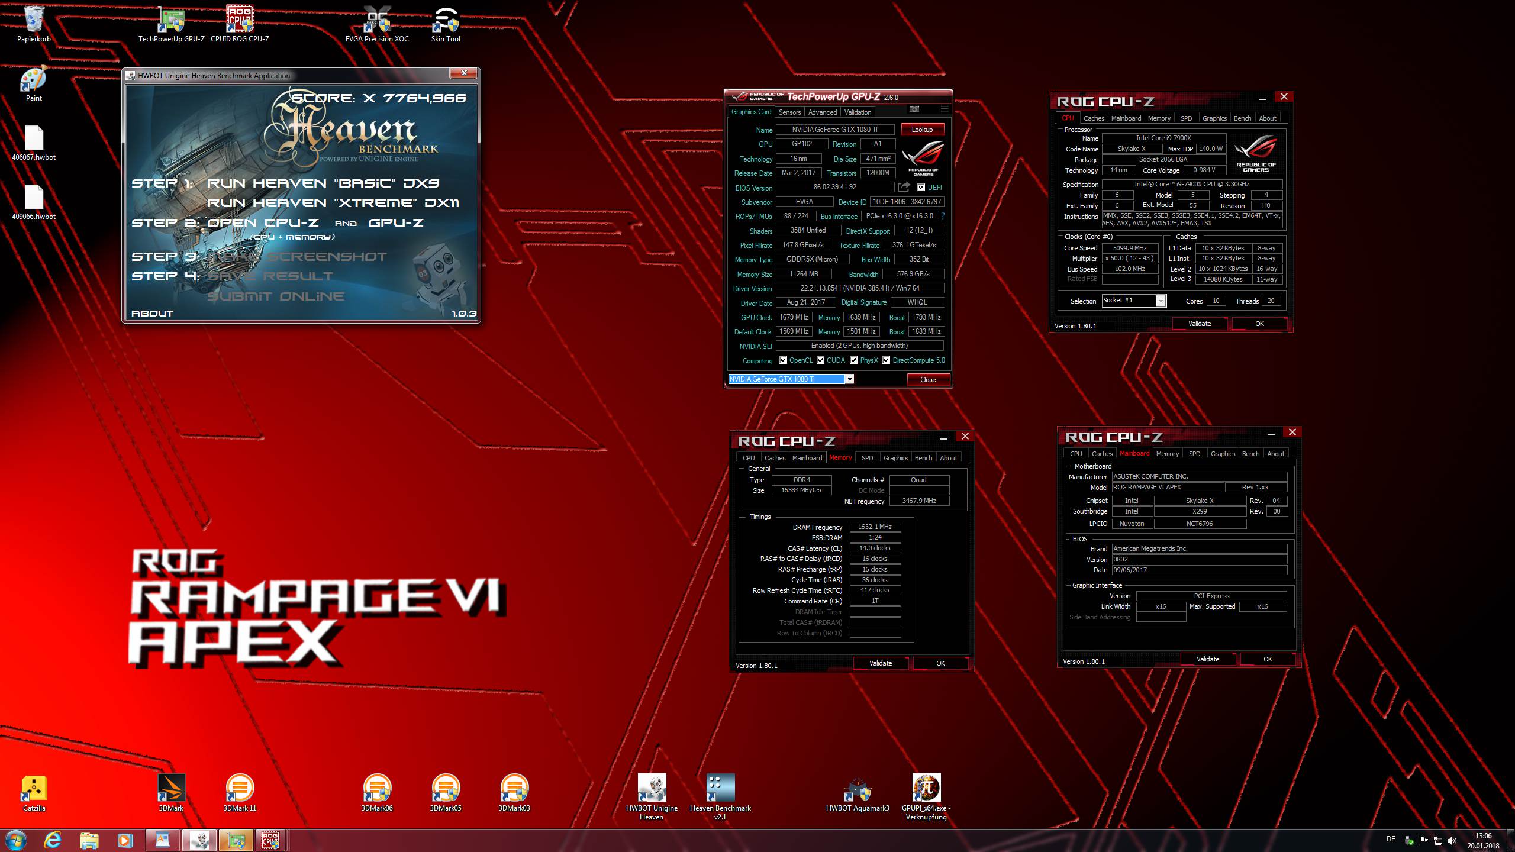
Task: Click the DE language indicator in tray
Action: [1391, 839]
